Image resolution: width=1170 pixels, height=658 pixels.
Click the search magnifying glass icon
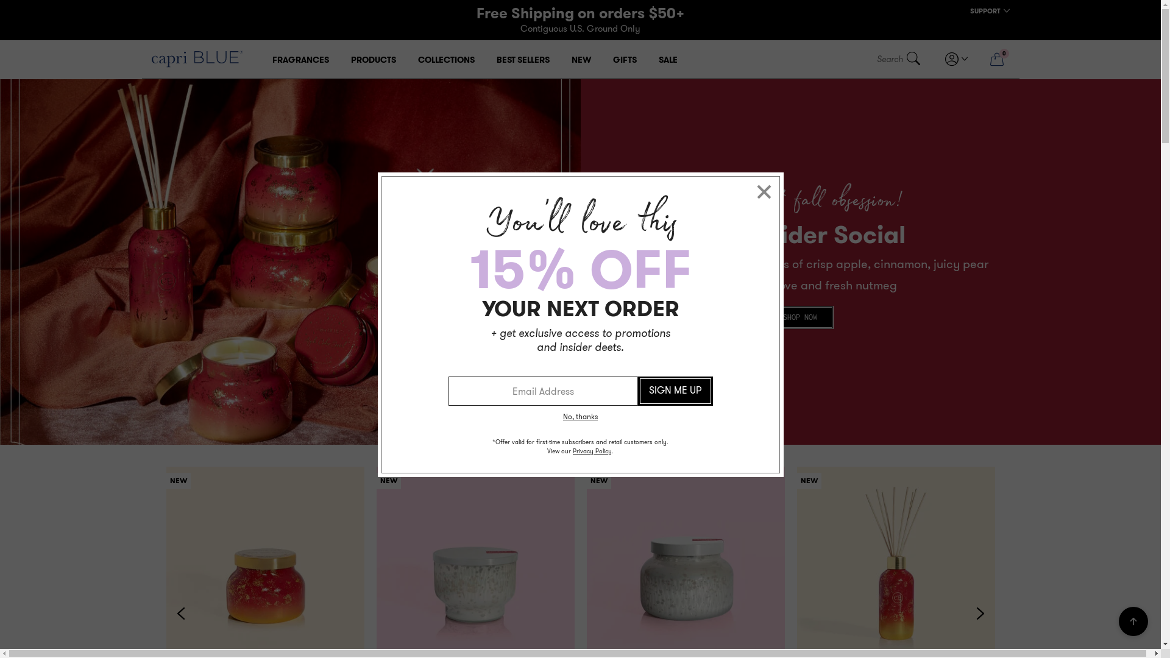click(913, 58)
